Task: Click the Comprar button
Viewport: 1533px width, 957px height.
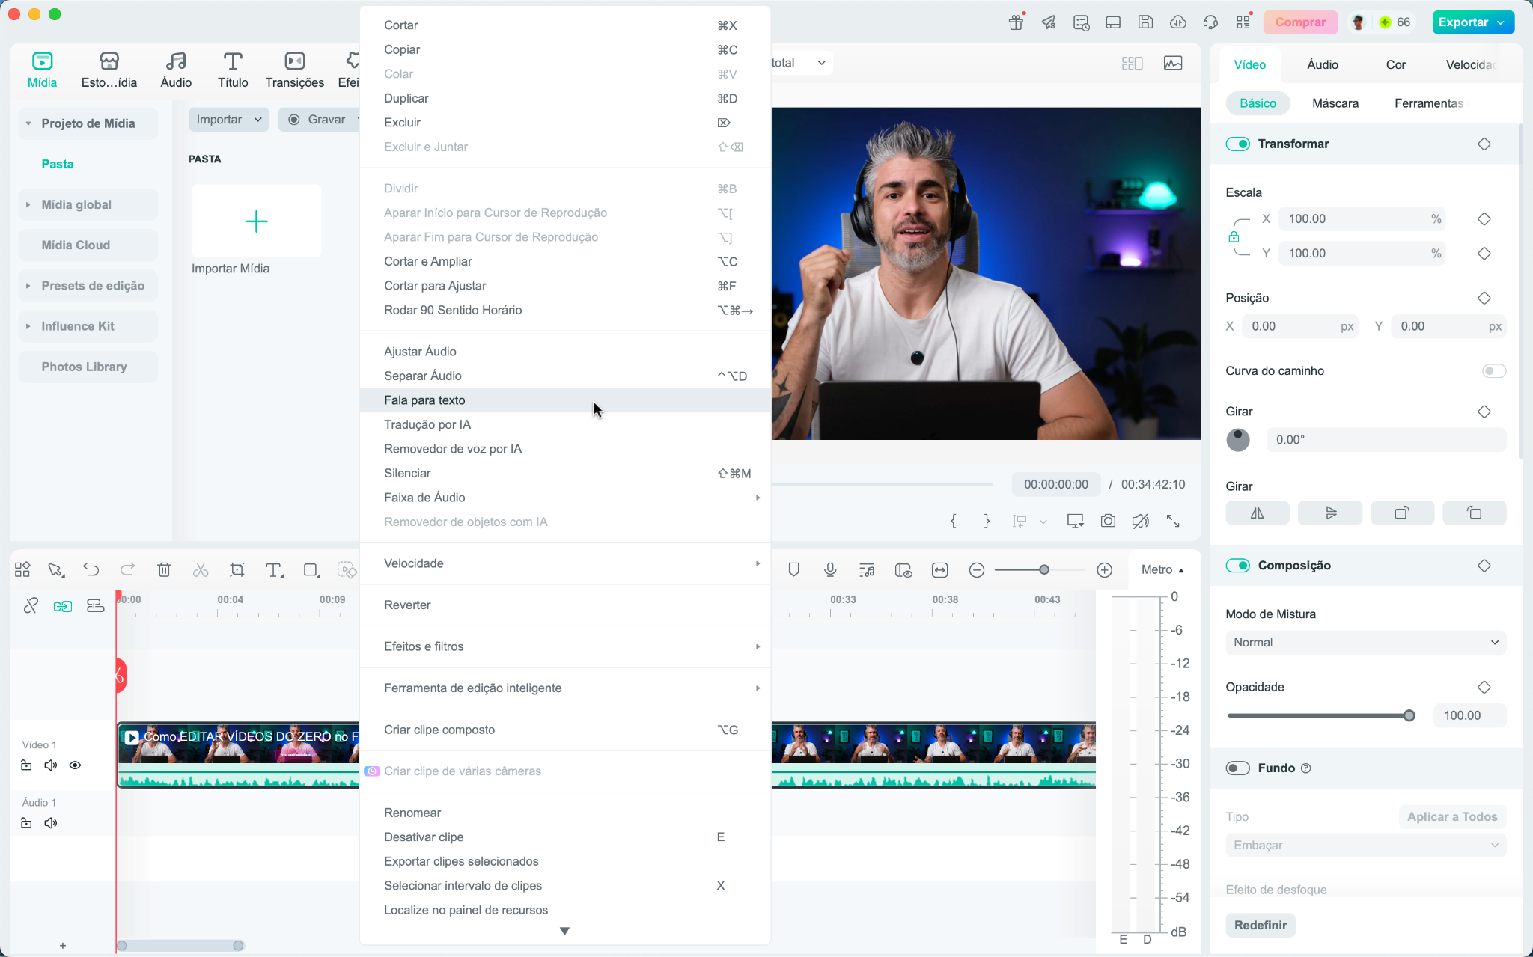Action: 1300,22
